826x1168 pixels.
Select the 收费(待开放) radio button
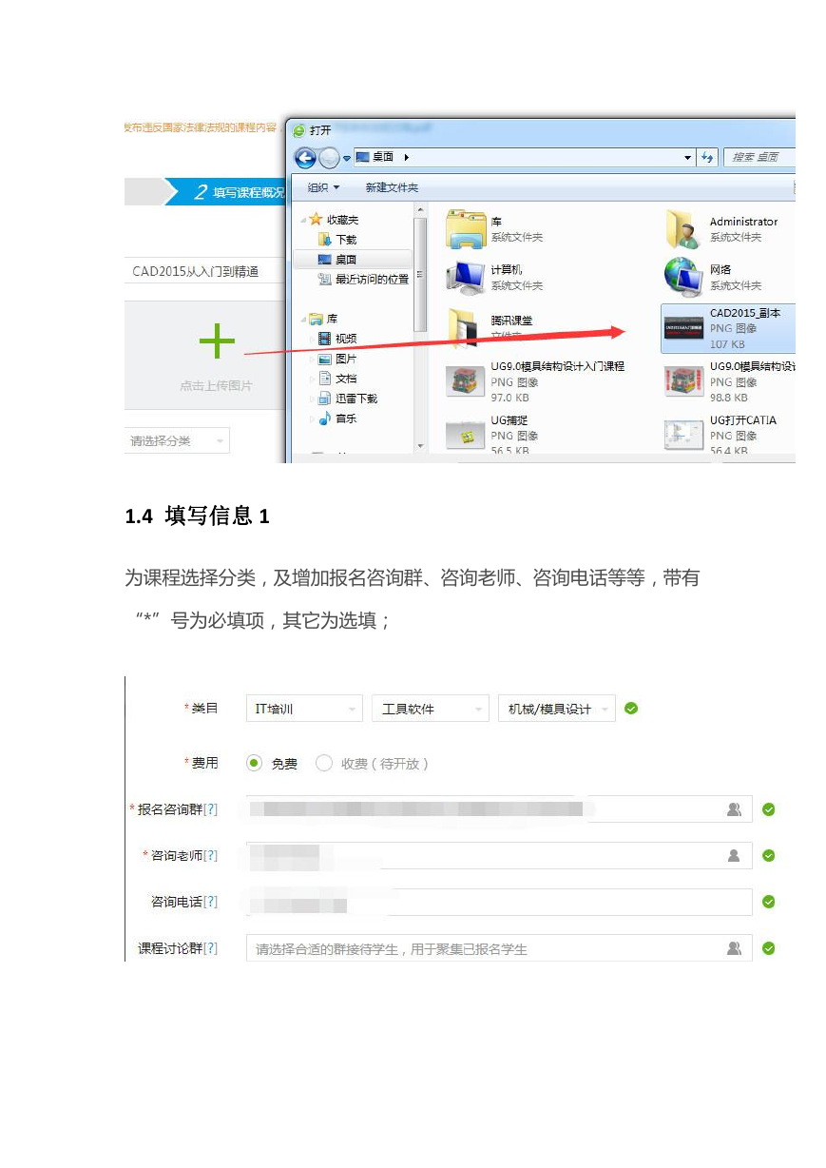pyautogui.click(x=324, y=763)
